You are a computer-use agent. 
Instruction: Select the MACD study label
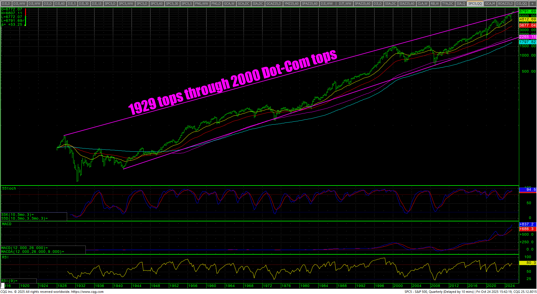7,224
